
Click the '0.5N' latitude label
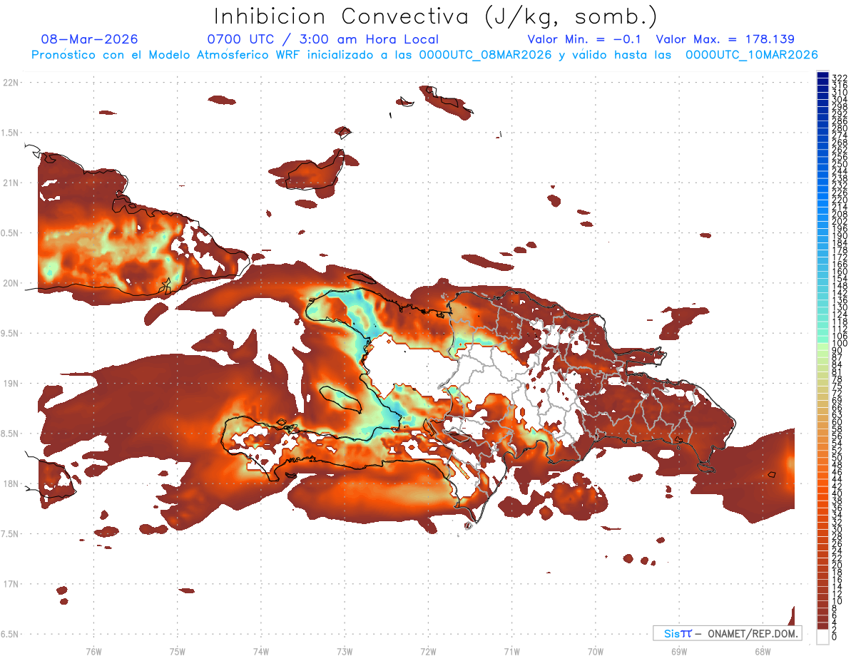tap(9, 233)
